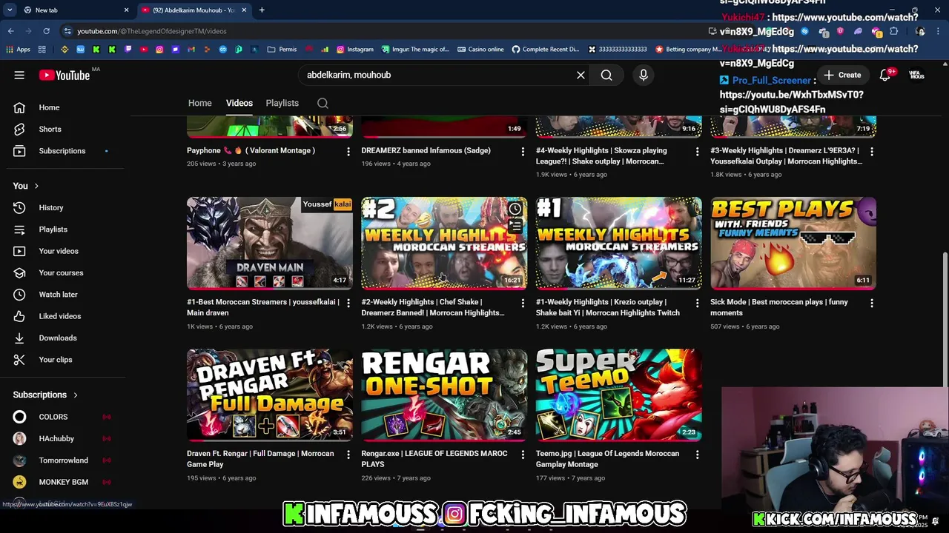This screenshot has width=949, height=533.
Task: Open the YouTube hamburger guide menu
Action: click(x=19, y=75)
